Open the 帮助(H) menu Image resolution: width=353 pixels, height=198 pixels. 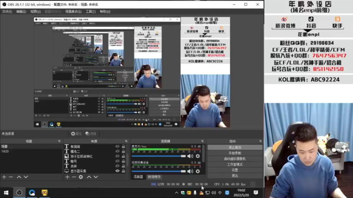(105, 11)
